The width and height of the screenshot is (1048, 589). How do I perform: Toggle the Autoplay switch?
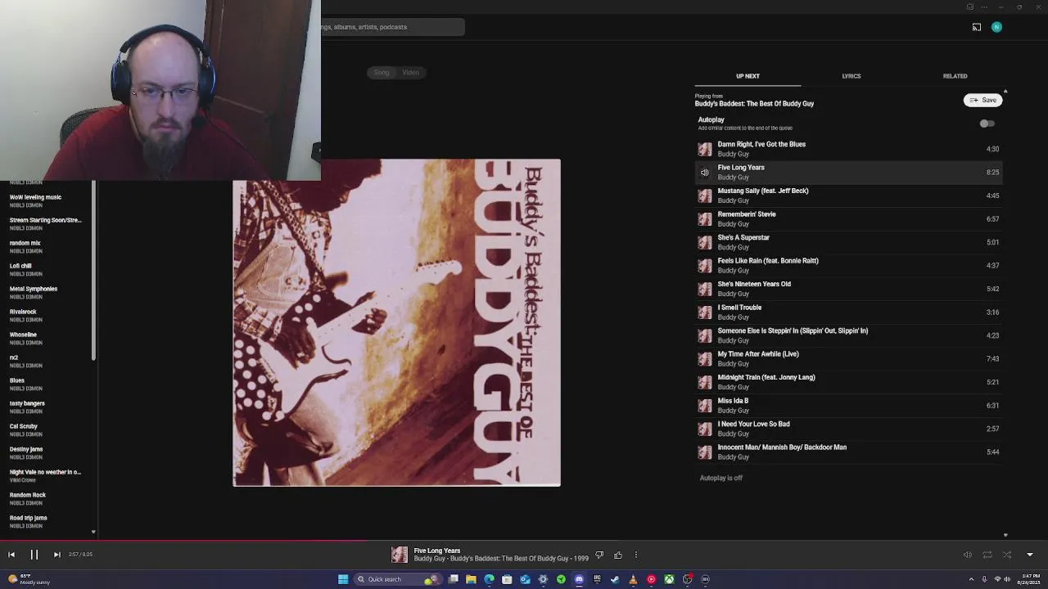987,124
